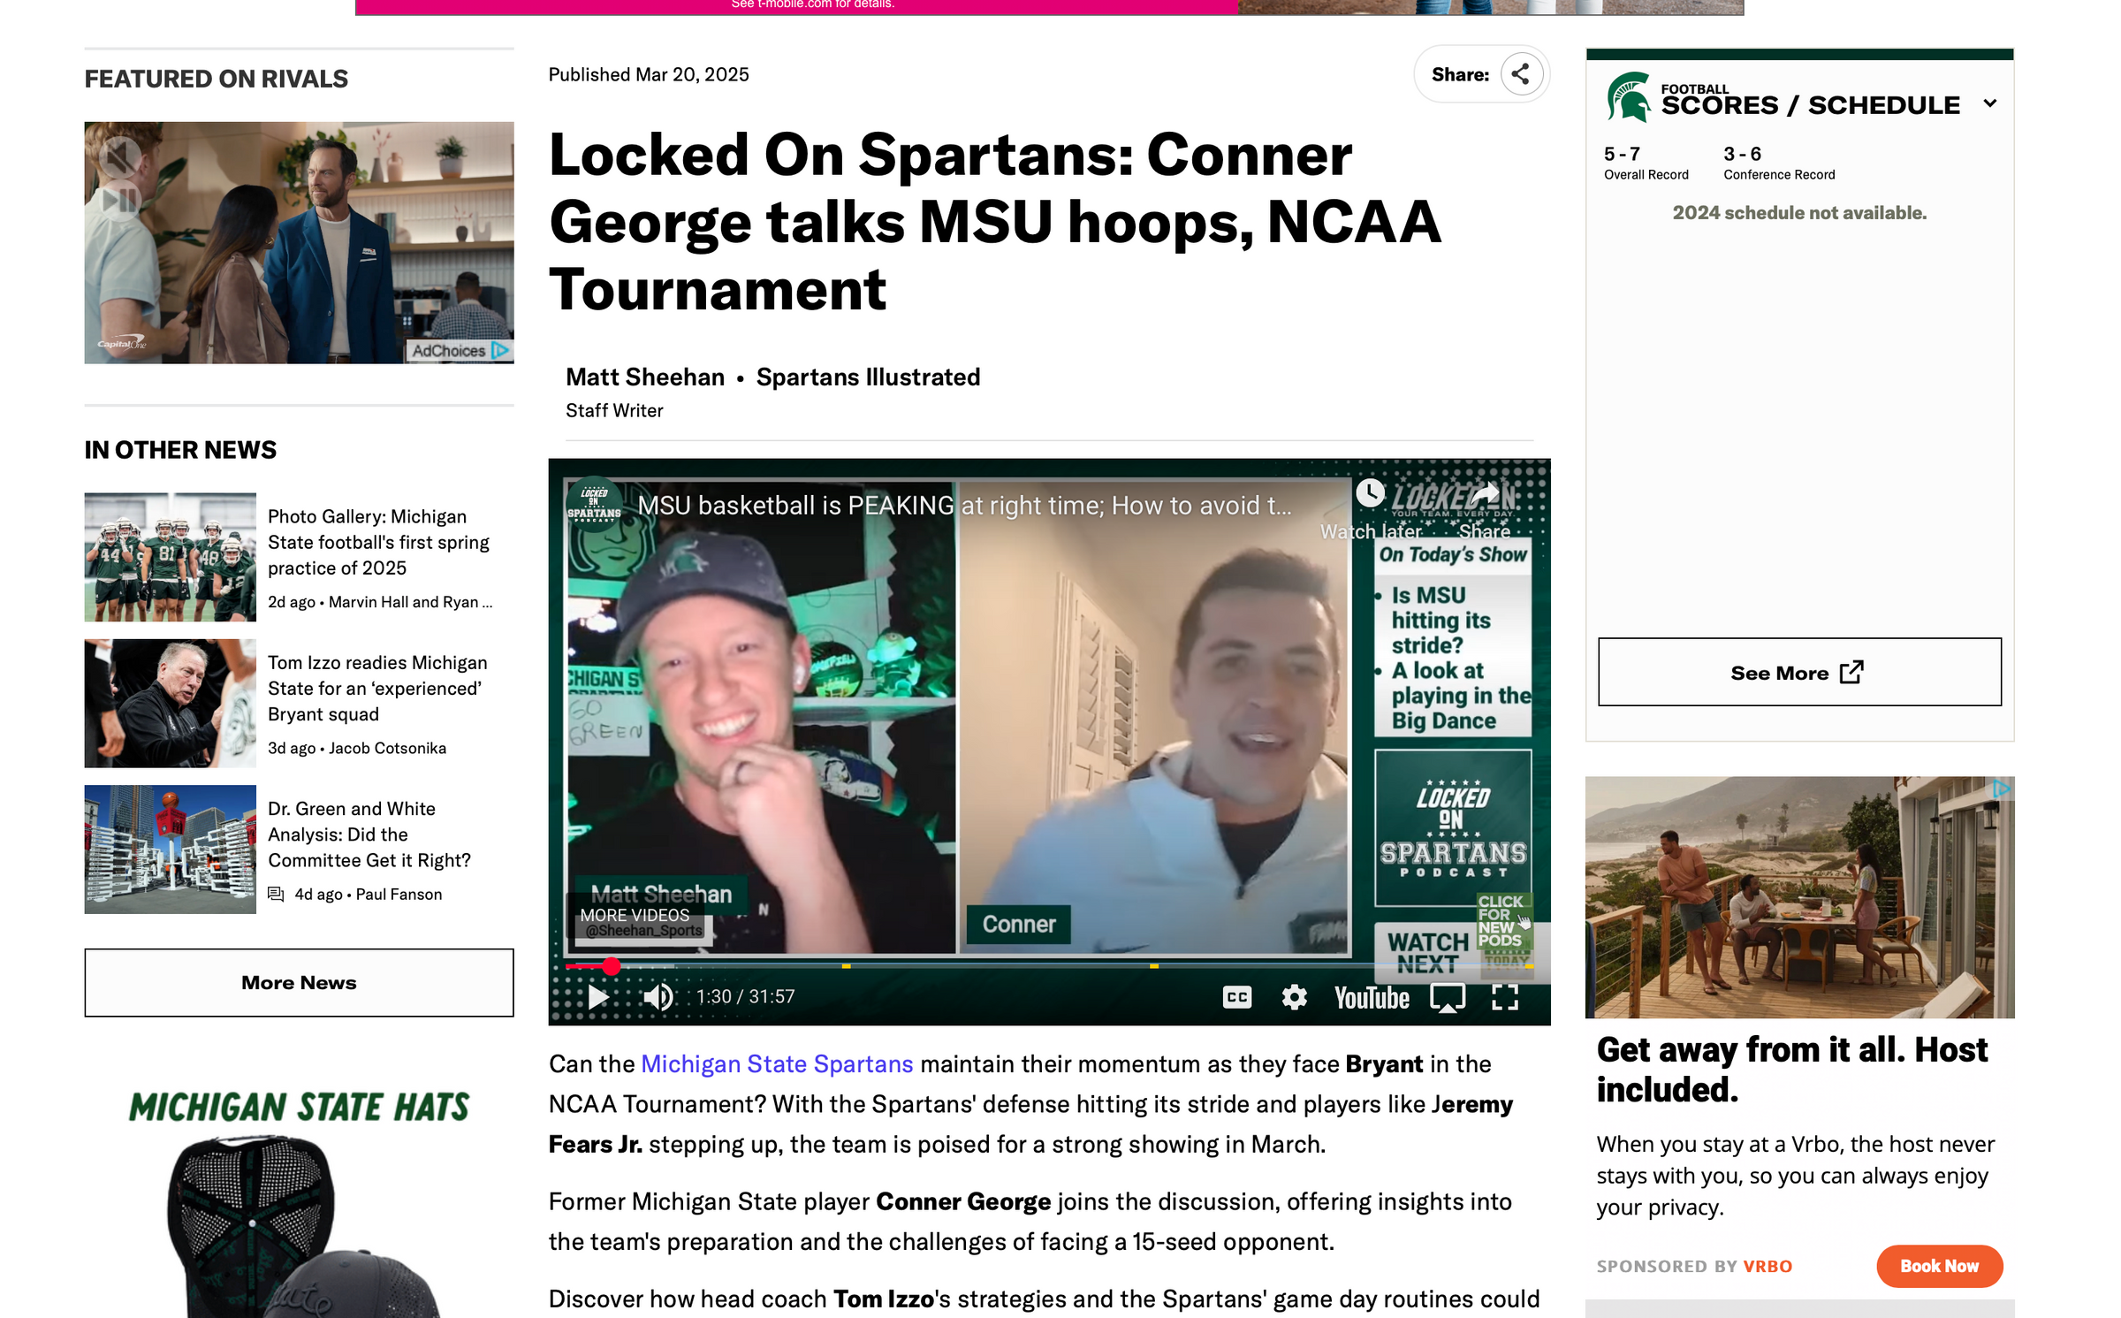The height and width of the screenshot is (1318, 2121).
Task: Seek on the video progress bar
Action: pyautogui.click(x=1049, y=966)
